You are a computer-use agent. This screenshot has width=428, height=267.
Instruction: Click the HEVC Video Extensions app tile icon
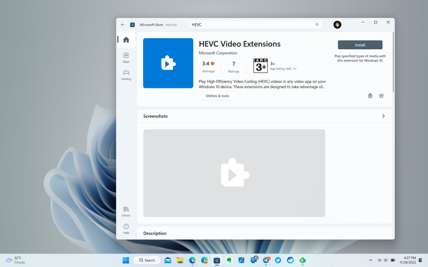(168, 63)
